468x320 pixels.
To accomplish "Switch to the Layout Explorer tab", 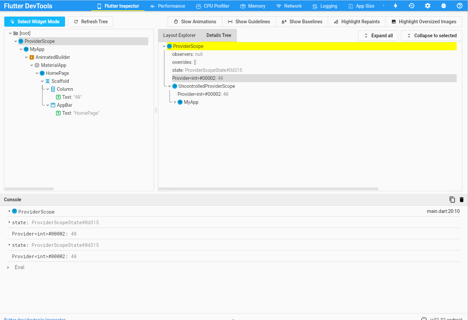I will 179,35.
